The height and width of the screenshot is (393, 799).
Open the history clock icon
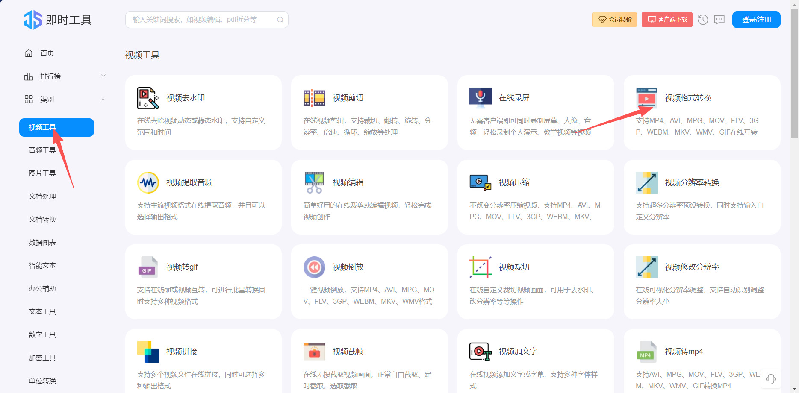pos(703,20)
